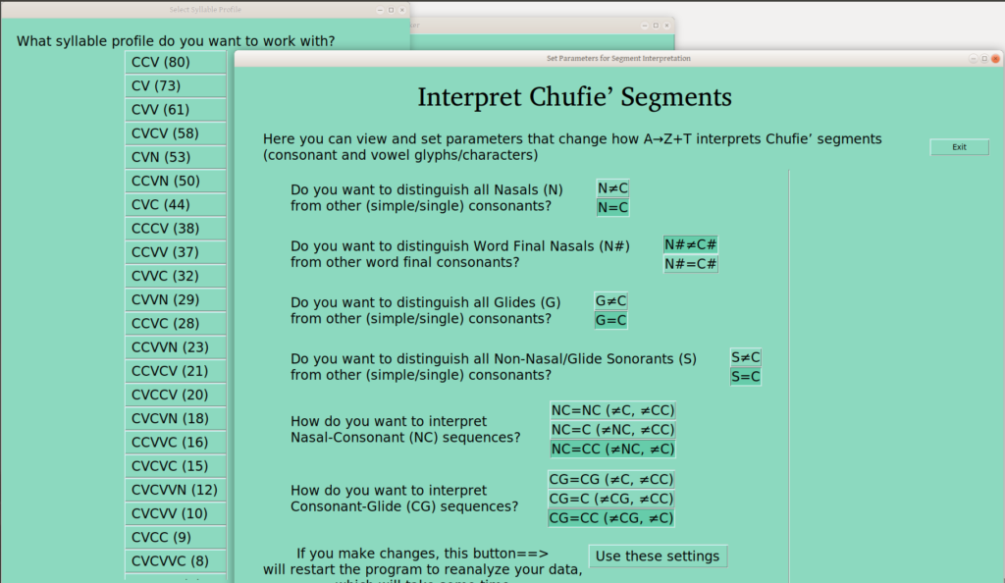Select the N=C nasal option

click(612, 207)
